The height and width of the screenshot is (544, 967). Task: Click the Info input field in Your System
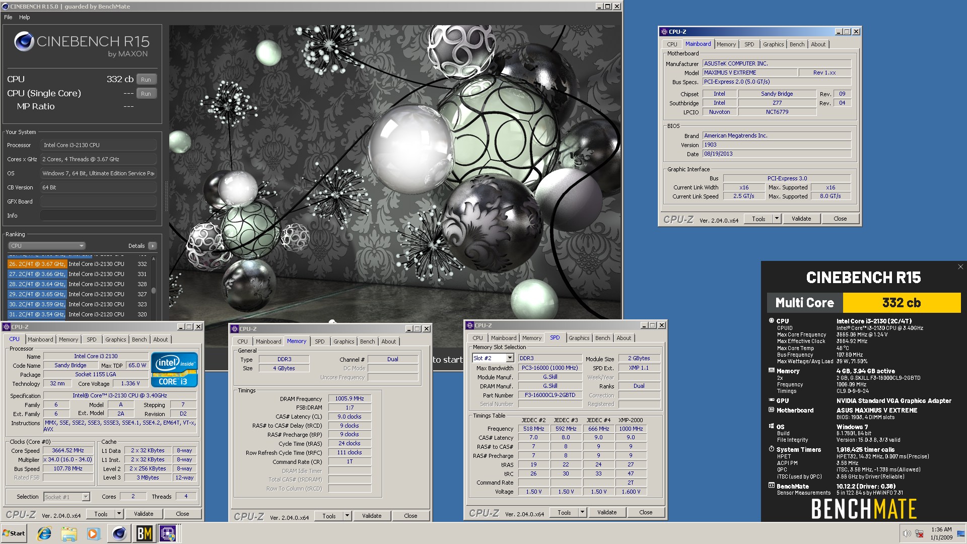pyautogui.click(x=98, y=216)
